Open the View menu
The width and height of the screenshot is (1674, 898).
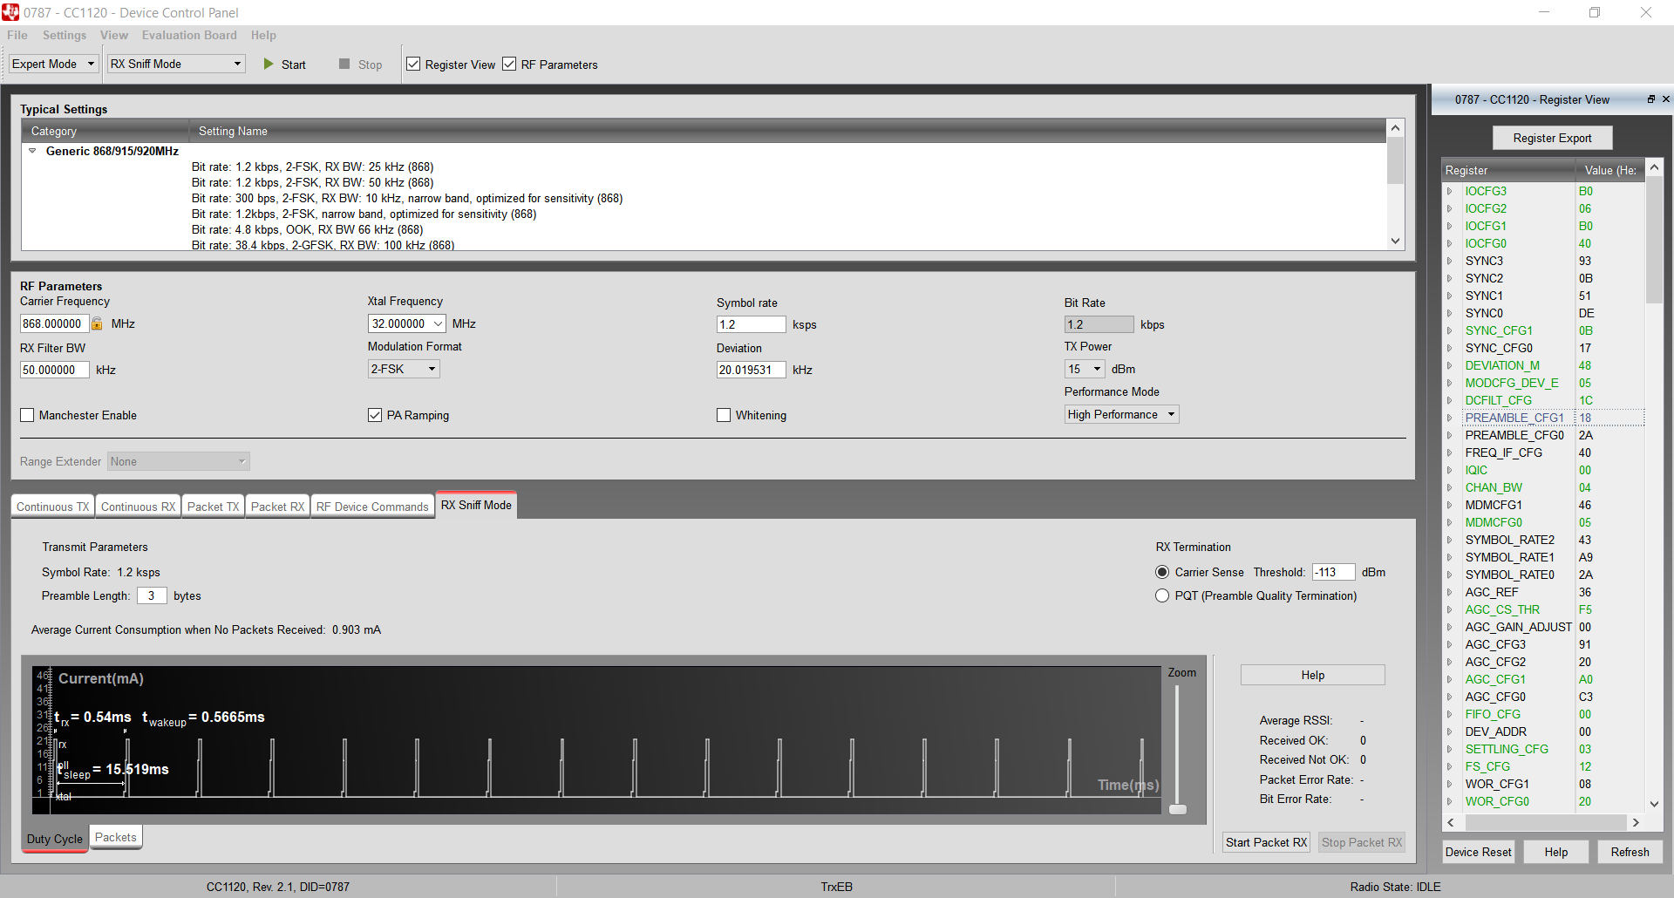[x=114, y=35]
